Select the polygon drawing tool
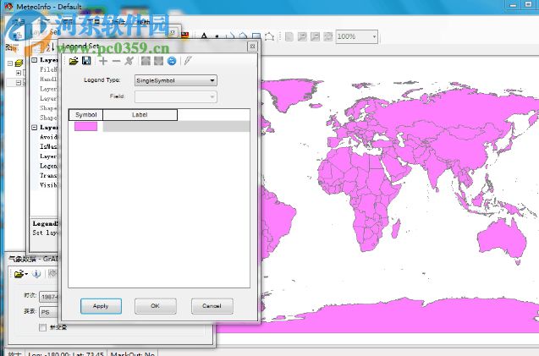The width and height of the screenshot is (539, 356). tap(269, 36)
